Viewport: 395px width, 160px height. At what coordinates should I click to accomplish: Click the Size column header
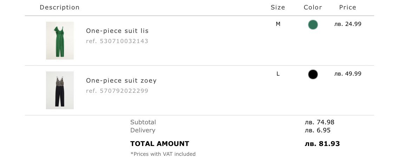278,7
